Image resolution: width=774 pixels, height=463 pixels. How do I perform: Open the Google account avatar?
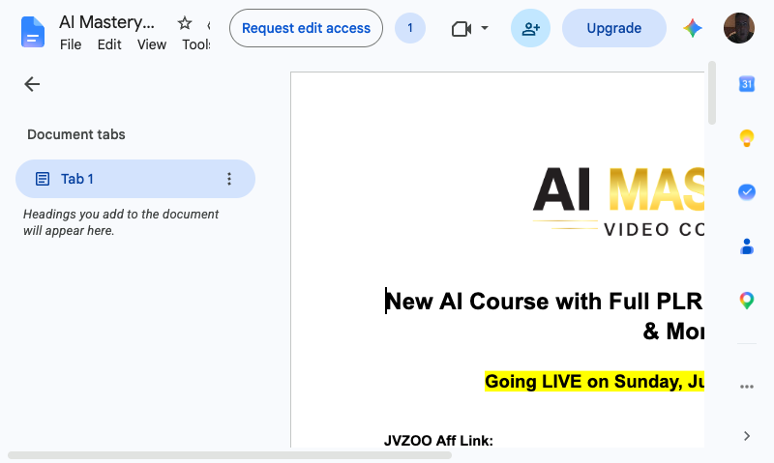click(739, 28)
